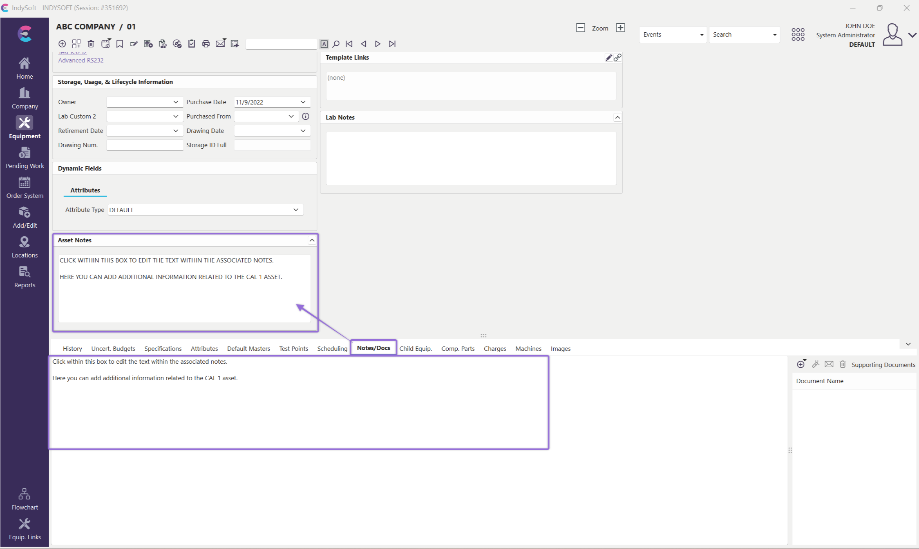This screenshot has height=549, width=919.
Task: Click the printer icon in toolbar
Action: pyautogui.click(x=206, y=44)
